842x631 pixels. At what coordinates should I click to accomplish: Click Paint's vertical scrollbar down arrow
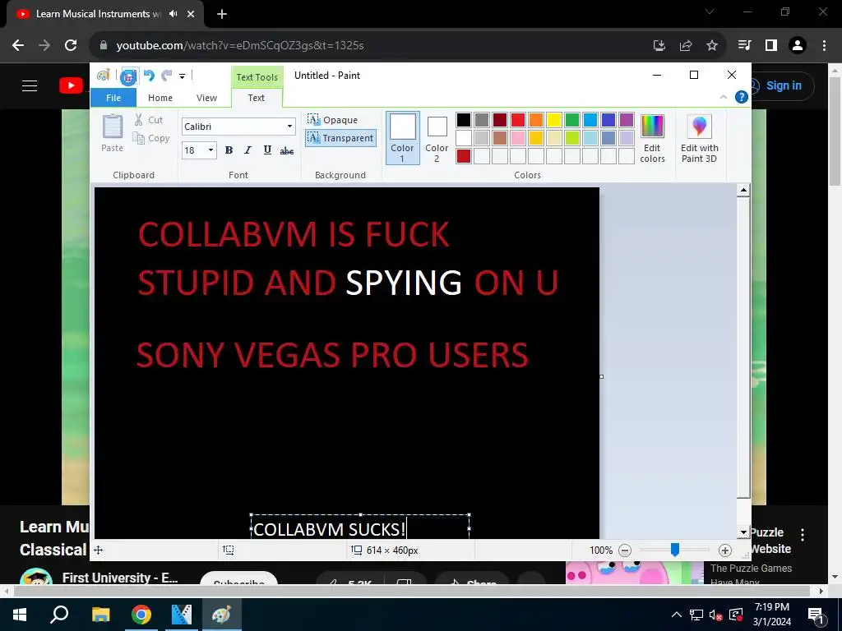(743, 532)
